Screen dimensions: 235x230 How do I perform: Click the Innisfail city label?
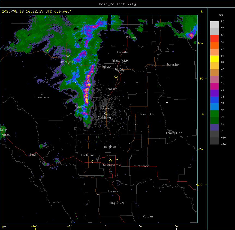113,89
